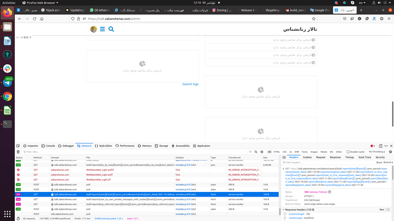
Task: Show the error count badge
Action: [x=373, y=146]
